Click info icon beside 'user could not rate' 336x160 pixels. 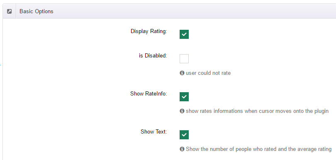[x=182, y=73]
